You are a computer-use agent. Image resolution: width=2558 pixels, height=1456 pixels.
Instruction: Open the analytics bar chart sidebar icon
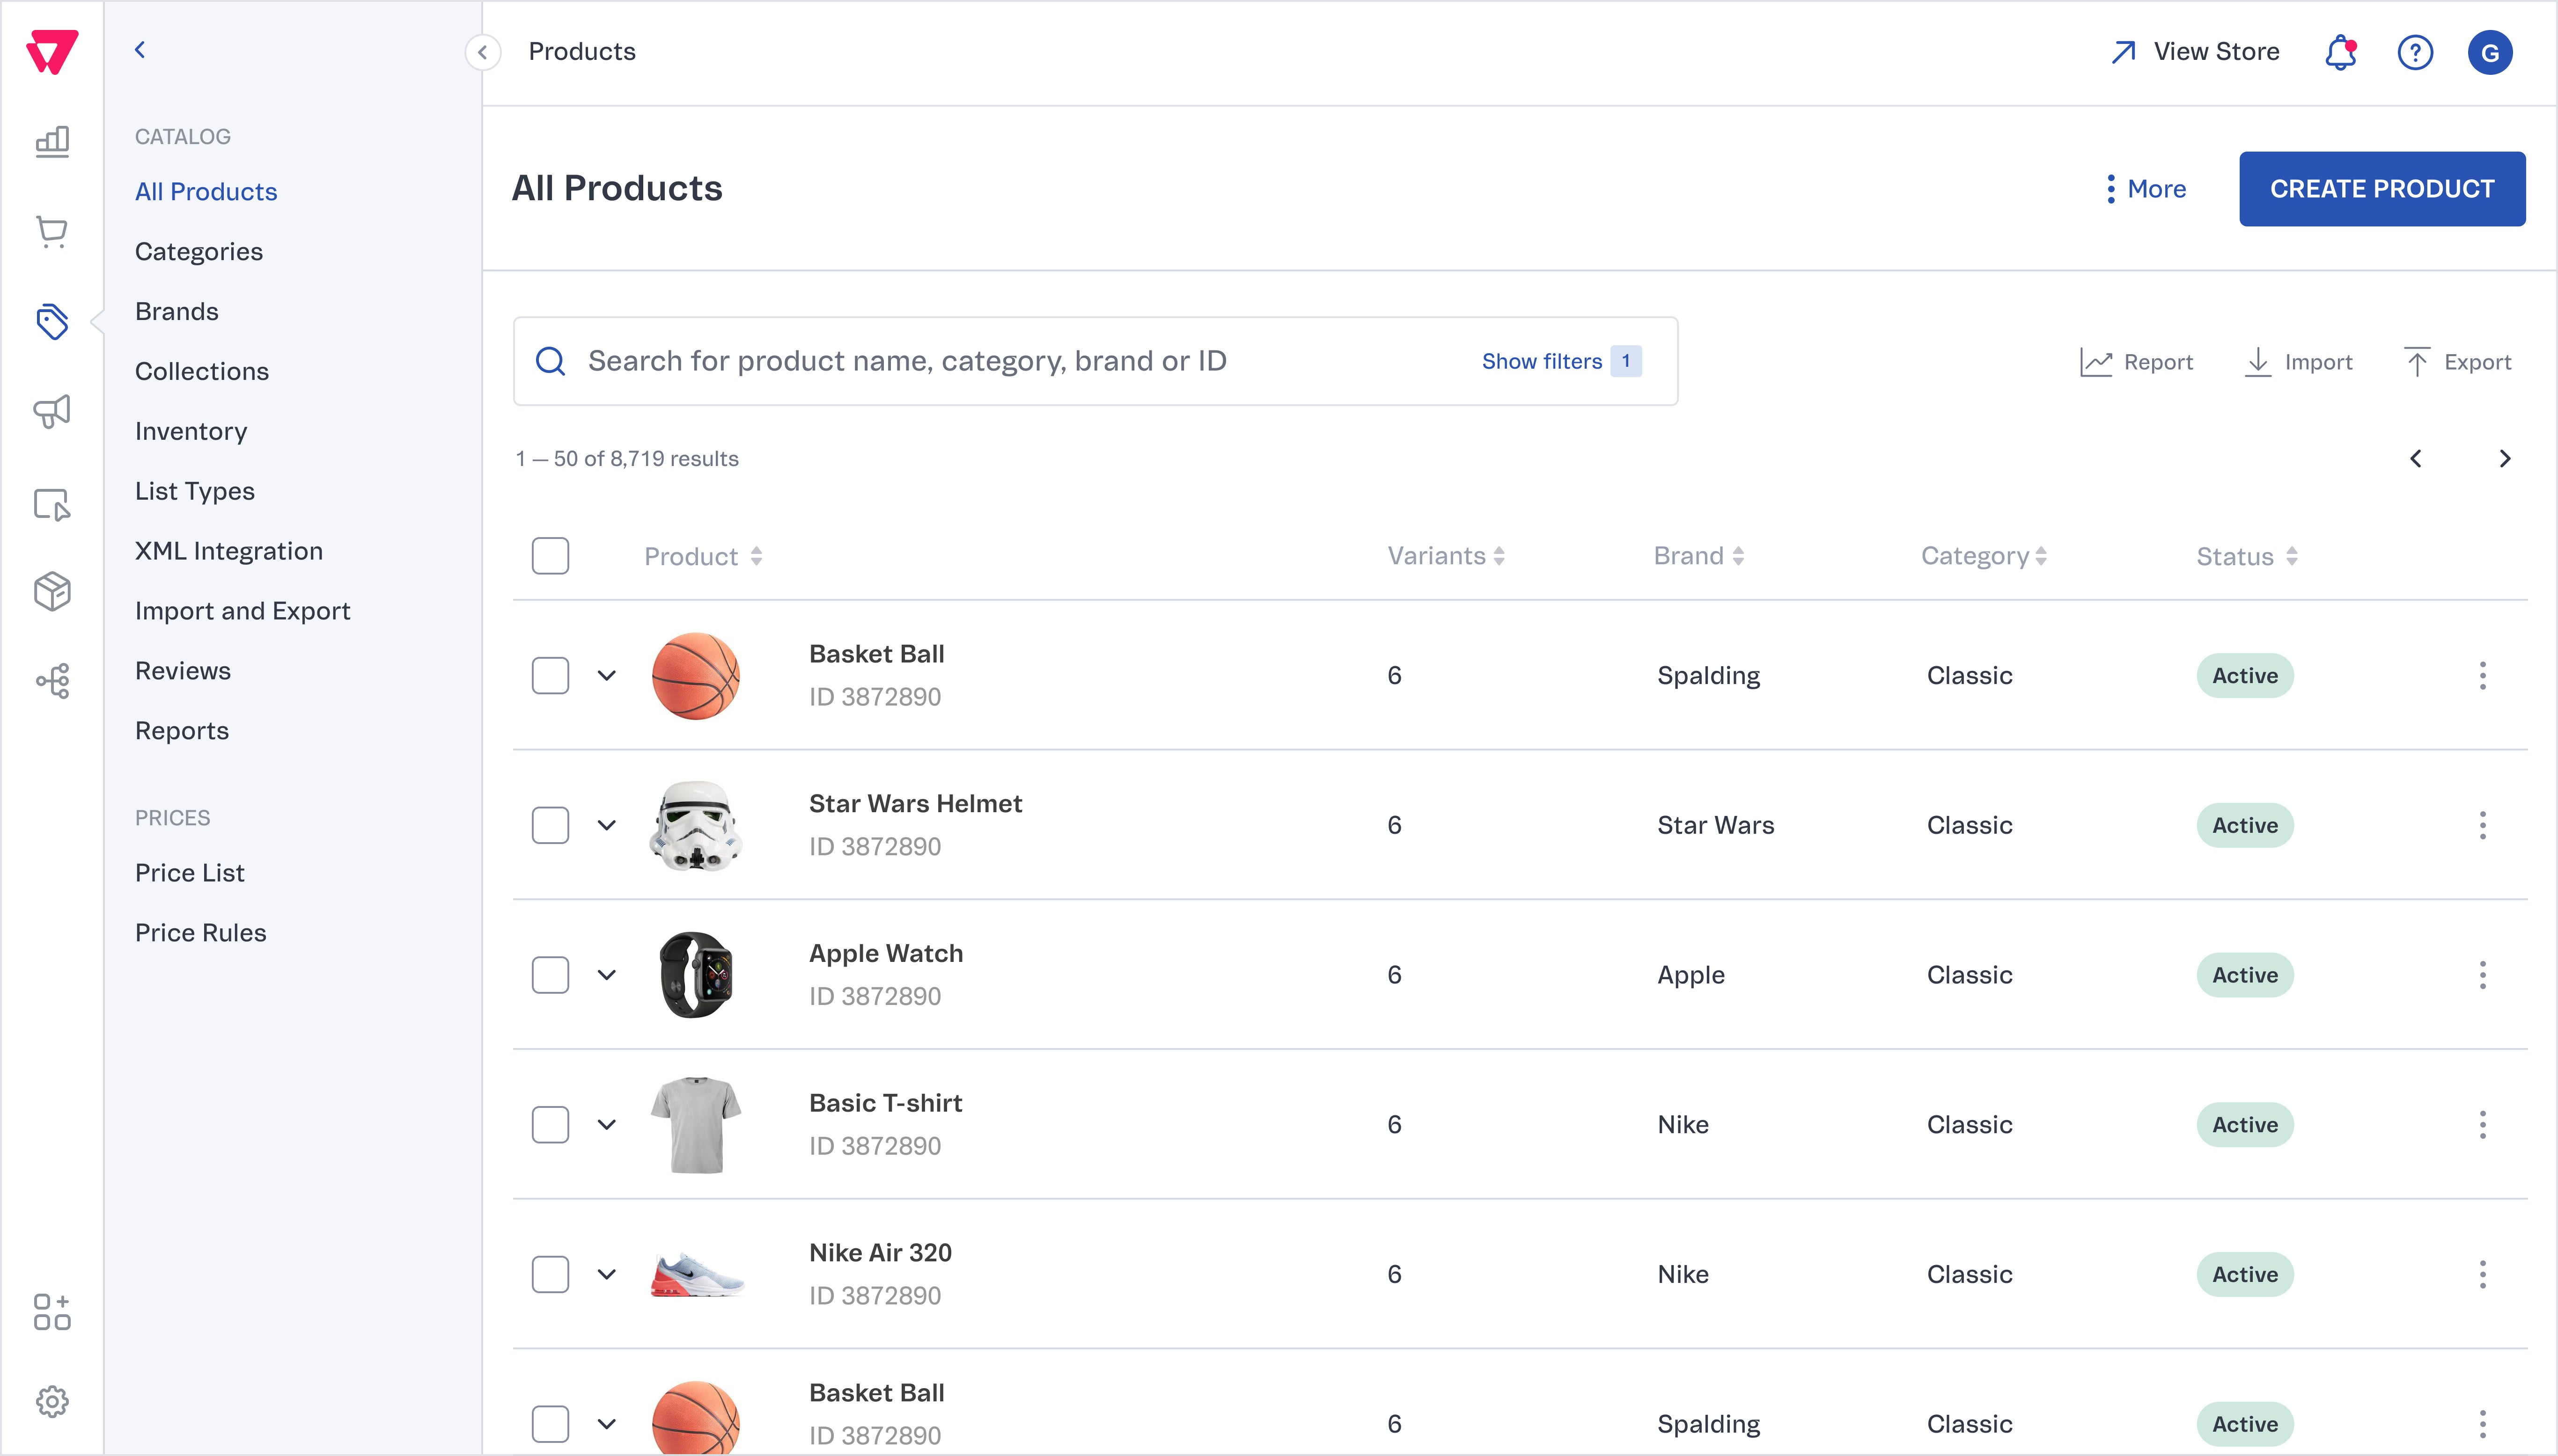[x=52, y=142]
